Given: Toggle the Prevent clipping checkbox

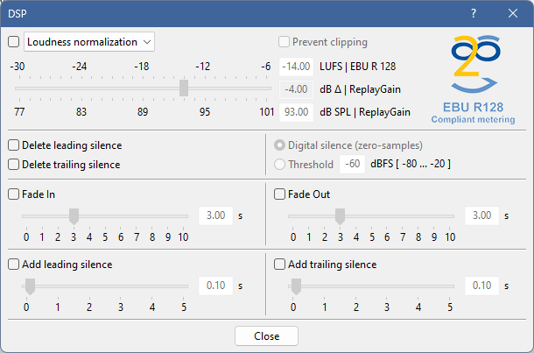Looking at the screenshot, I should (284, 41).
